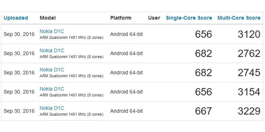The height and width of the screenshot is (132, 265).
Task: Click the Android 64-bit text in last row
Action: pyautogui.click(x=126, y=111)
